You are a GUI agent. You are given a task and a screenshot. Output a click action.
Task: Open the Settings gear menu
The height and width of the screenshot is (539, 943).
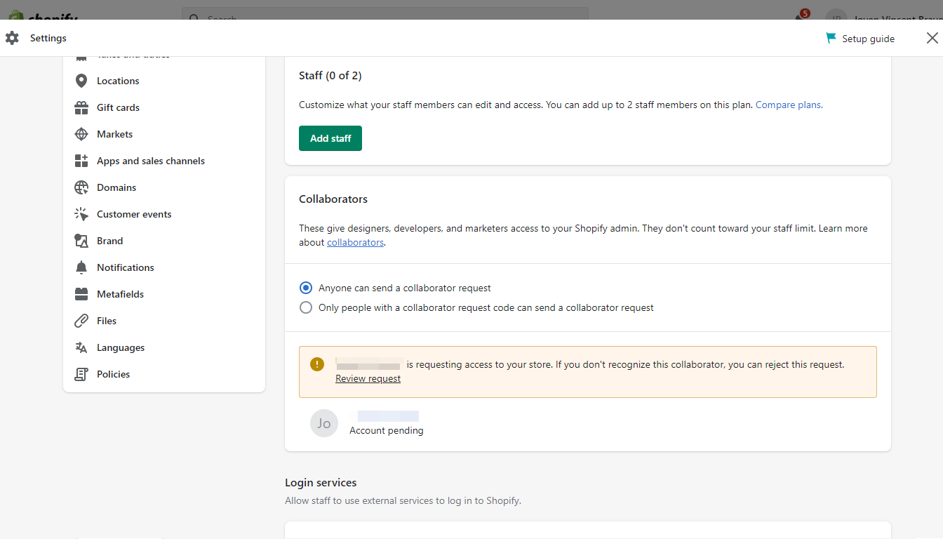12,38
